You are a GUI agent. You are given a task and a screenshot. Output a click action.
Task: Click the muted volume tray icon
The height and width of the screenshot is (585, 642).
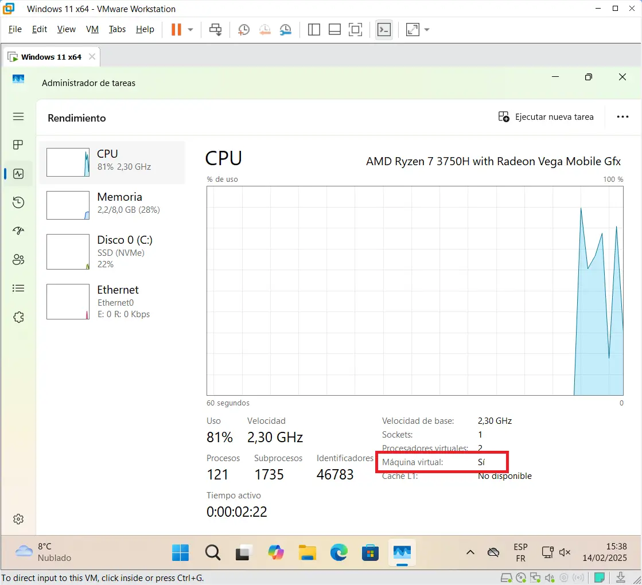565,553
